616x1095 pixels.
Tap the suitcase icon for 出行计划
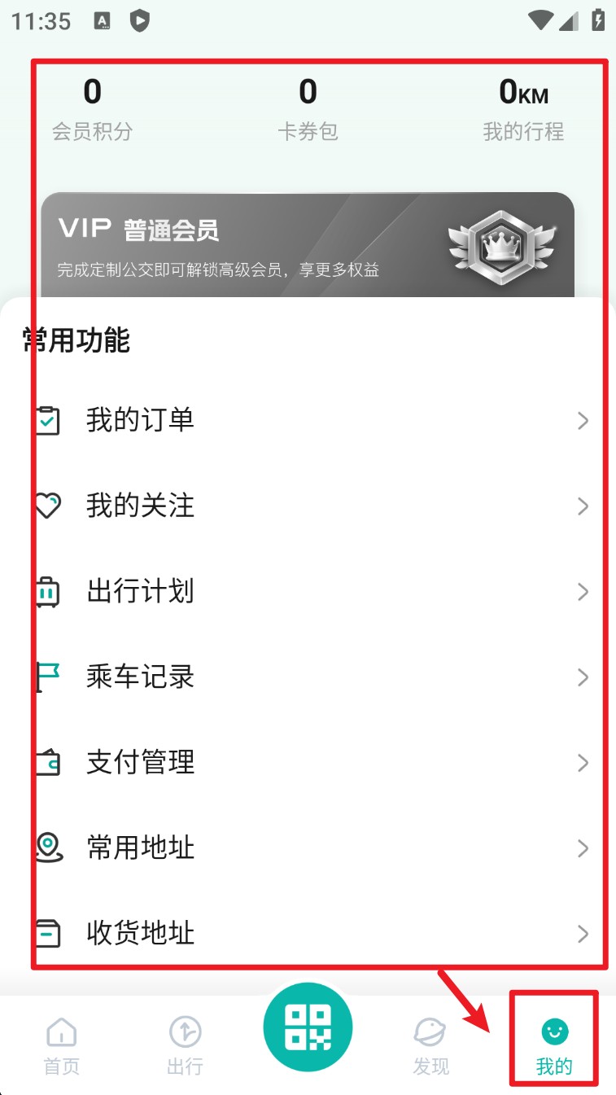click(49, 592)
